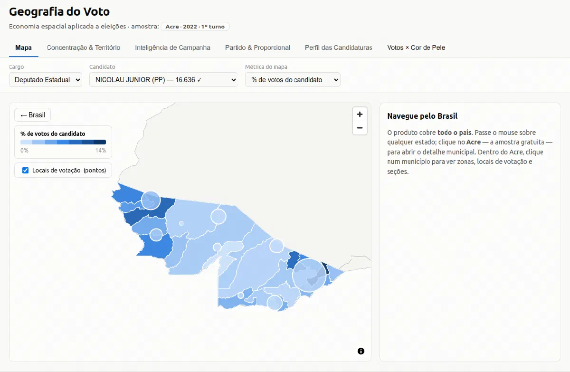The height and width of the screenshot is (372, 570).
Task: Switch to Votos × Cor de Pele tab
Action: pyautogui.click(x=416, y=48)
